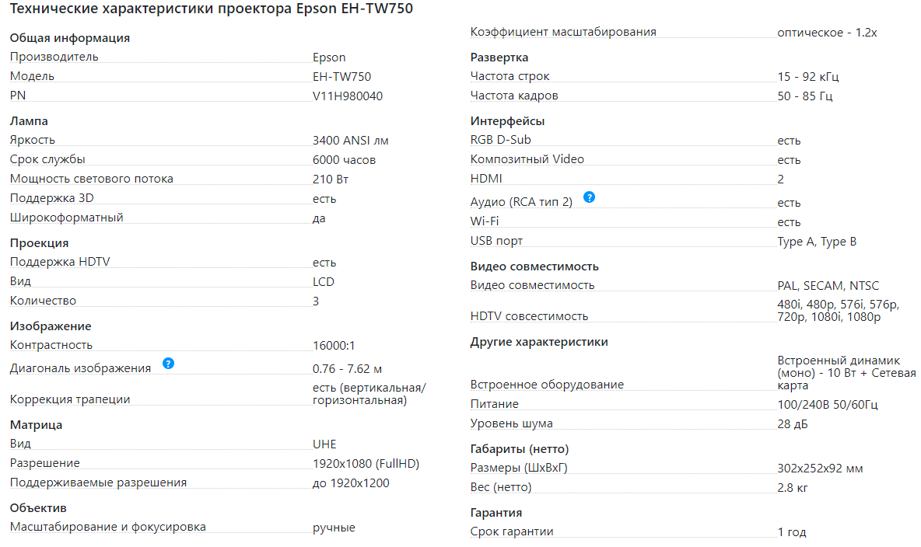Click the USB порт value Type A, Type B
This screenshot has width=921, height=547.
tap(817, 242)
